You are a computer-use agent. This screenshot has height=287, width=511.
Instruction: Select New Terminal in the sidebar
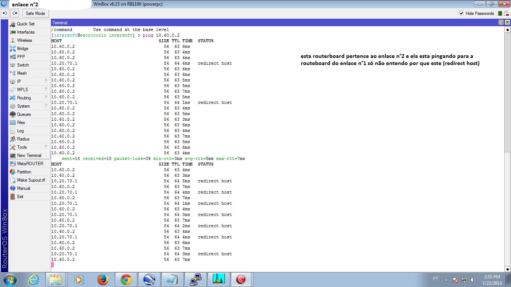(x=29, y=155)
